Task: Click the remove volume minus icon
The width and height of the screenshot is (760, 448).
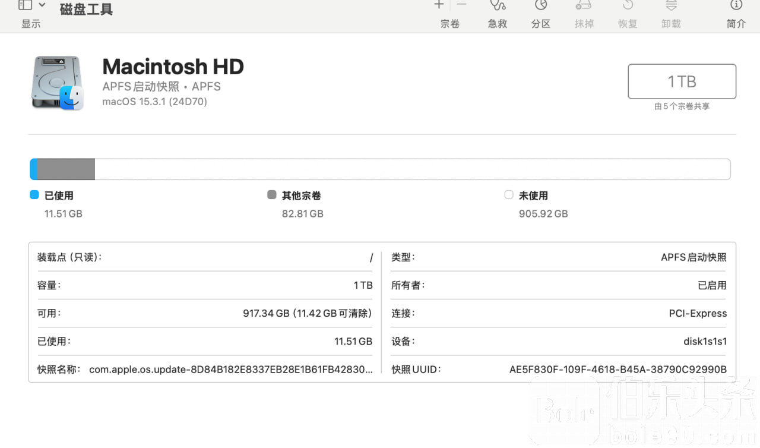Action: [461, 5]
